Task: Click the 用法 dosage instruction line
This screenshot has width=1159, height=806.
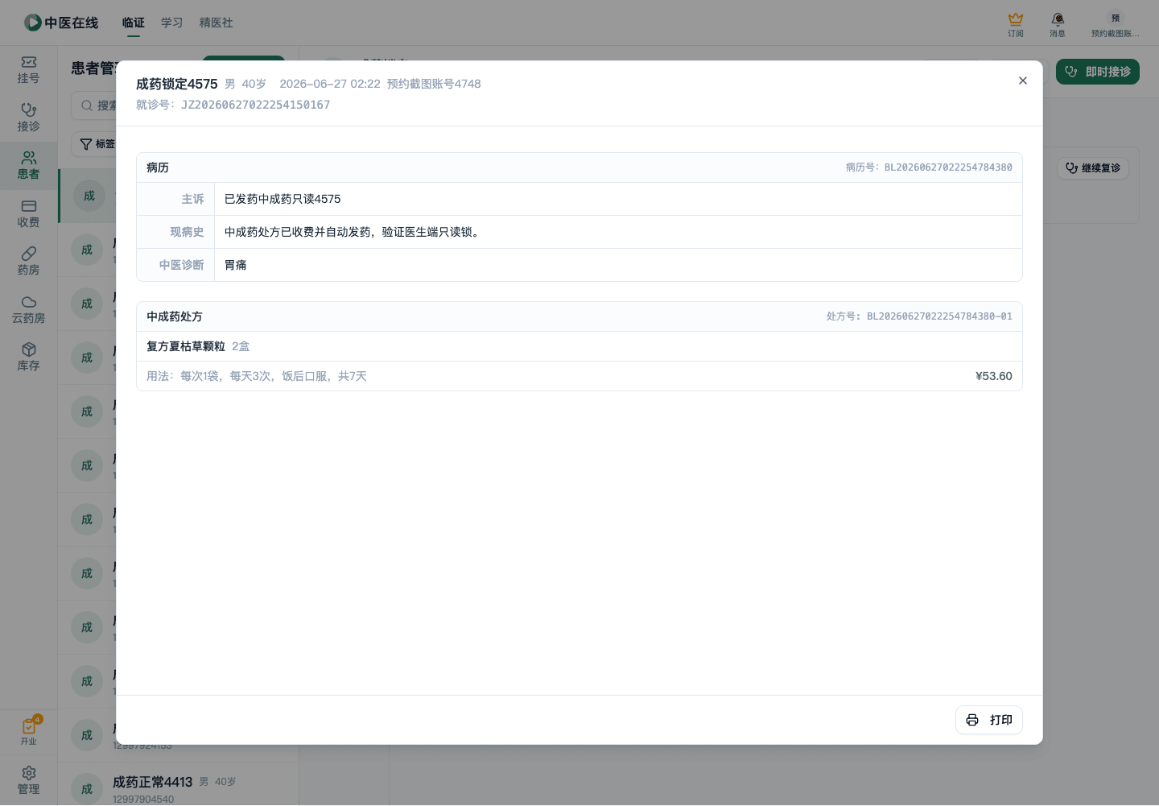Action: (257, 376)
